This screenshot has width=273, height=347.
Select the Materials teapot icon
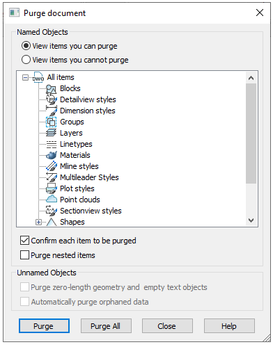(x=51, y=155)
